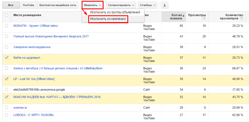Click the Места размещения column header
Viewport: 249px width, 122px height.
point(27,15)
